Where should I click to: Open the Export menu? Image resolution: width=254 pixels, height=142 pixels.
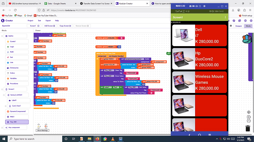[x=48, y=20]
